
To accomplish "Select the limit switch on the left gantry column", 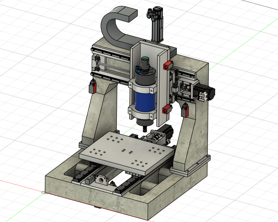I will point(92,86).
